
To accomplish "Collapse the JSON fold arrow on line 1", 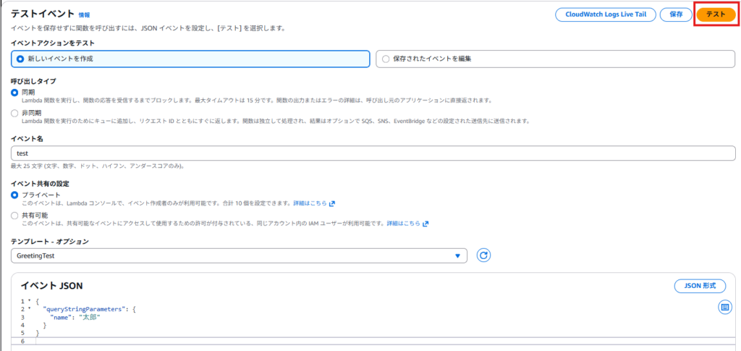I will pyautogui.click(x=29, y=301).
